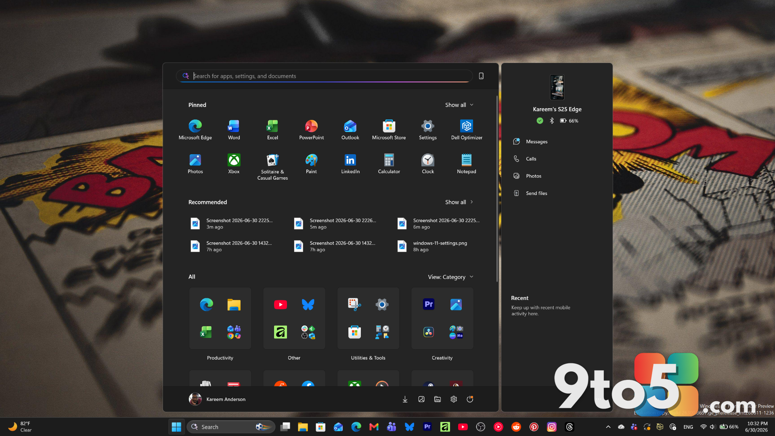Open Kareem Anderson account menu
This screenshot has height=436, width=775.
(217, 399)
